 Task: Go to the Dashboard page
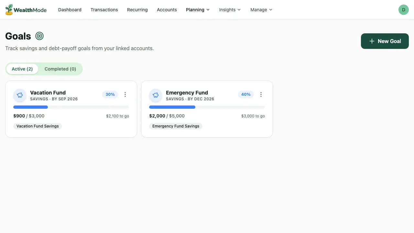(70, 10)
